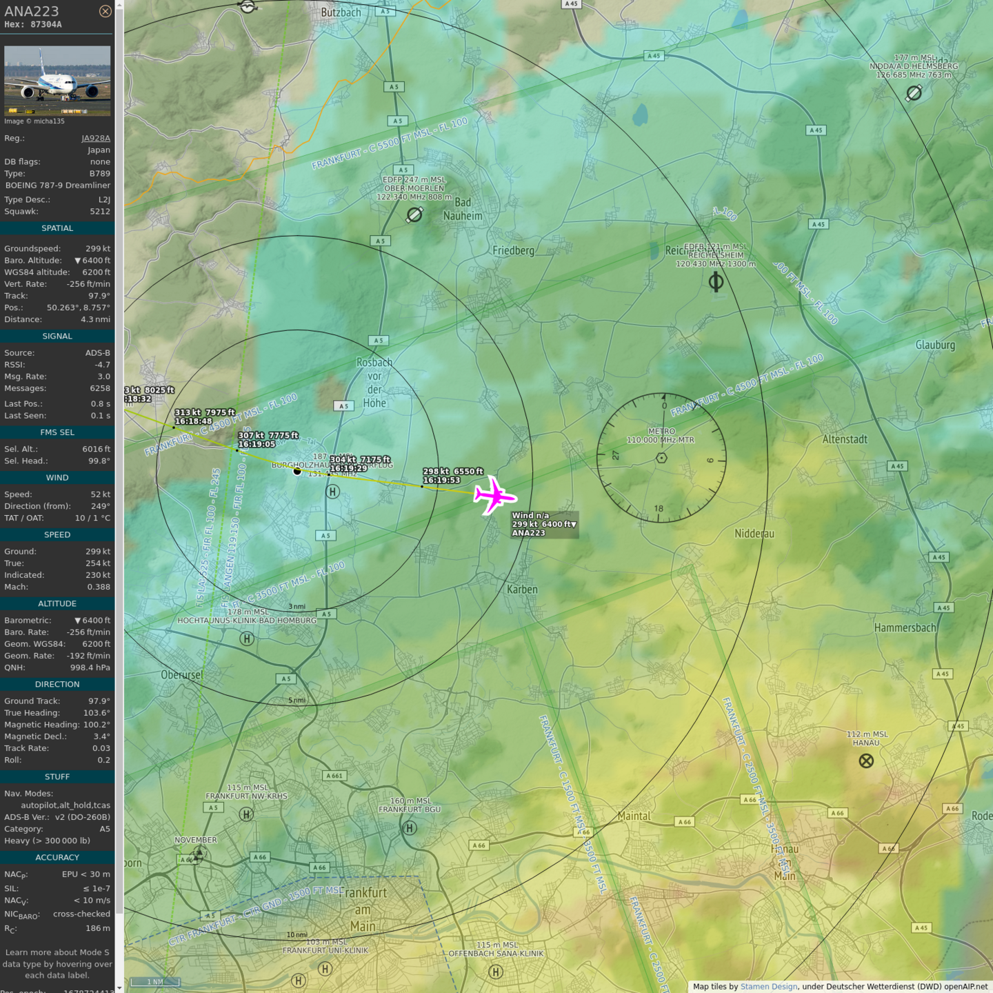Click the Nidda Helmsberg glider field symbol

914,93
